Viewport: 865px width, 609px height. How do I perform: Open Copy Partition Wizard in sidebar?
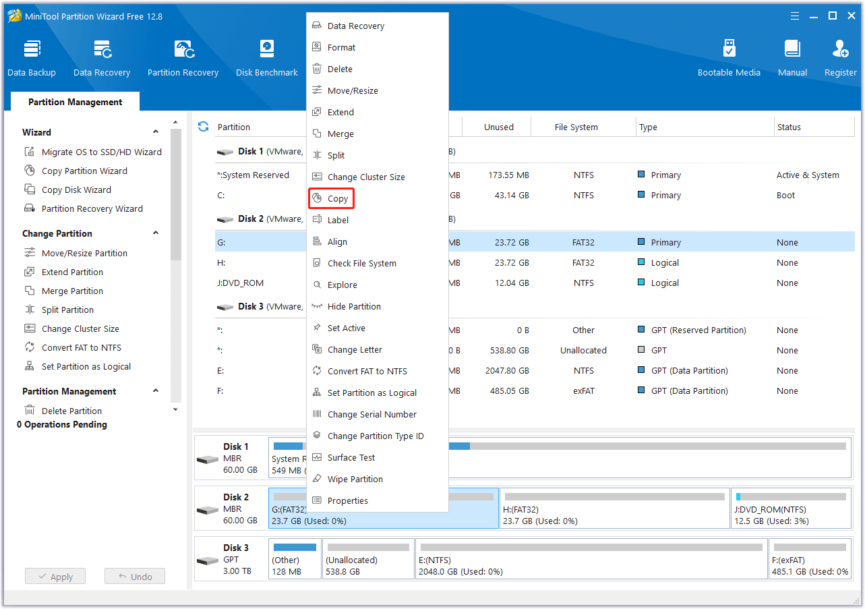click(x=76, y=171)
